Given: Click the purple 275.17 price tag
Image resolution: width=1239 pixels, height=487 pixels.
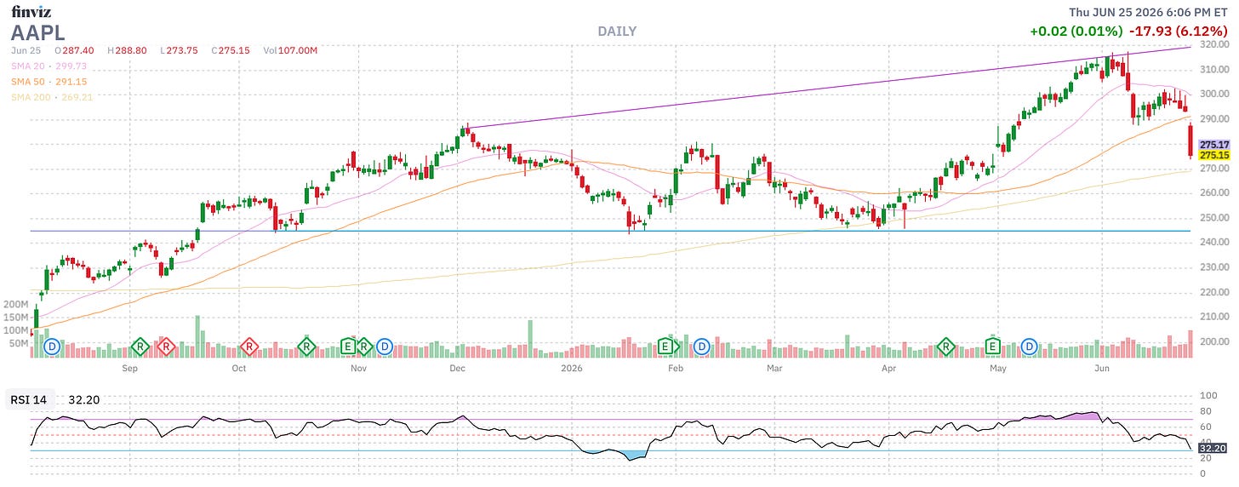Looking at the screenshot, I should tap(1213, 145).
